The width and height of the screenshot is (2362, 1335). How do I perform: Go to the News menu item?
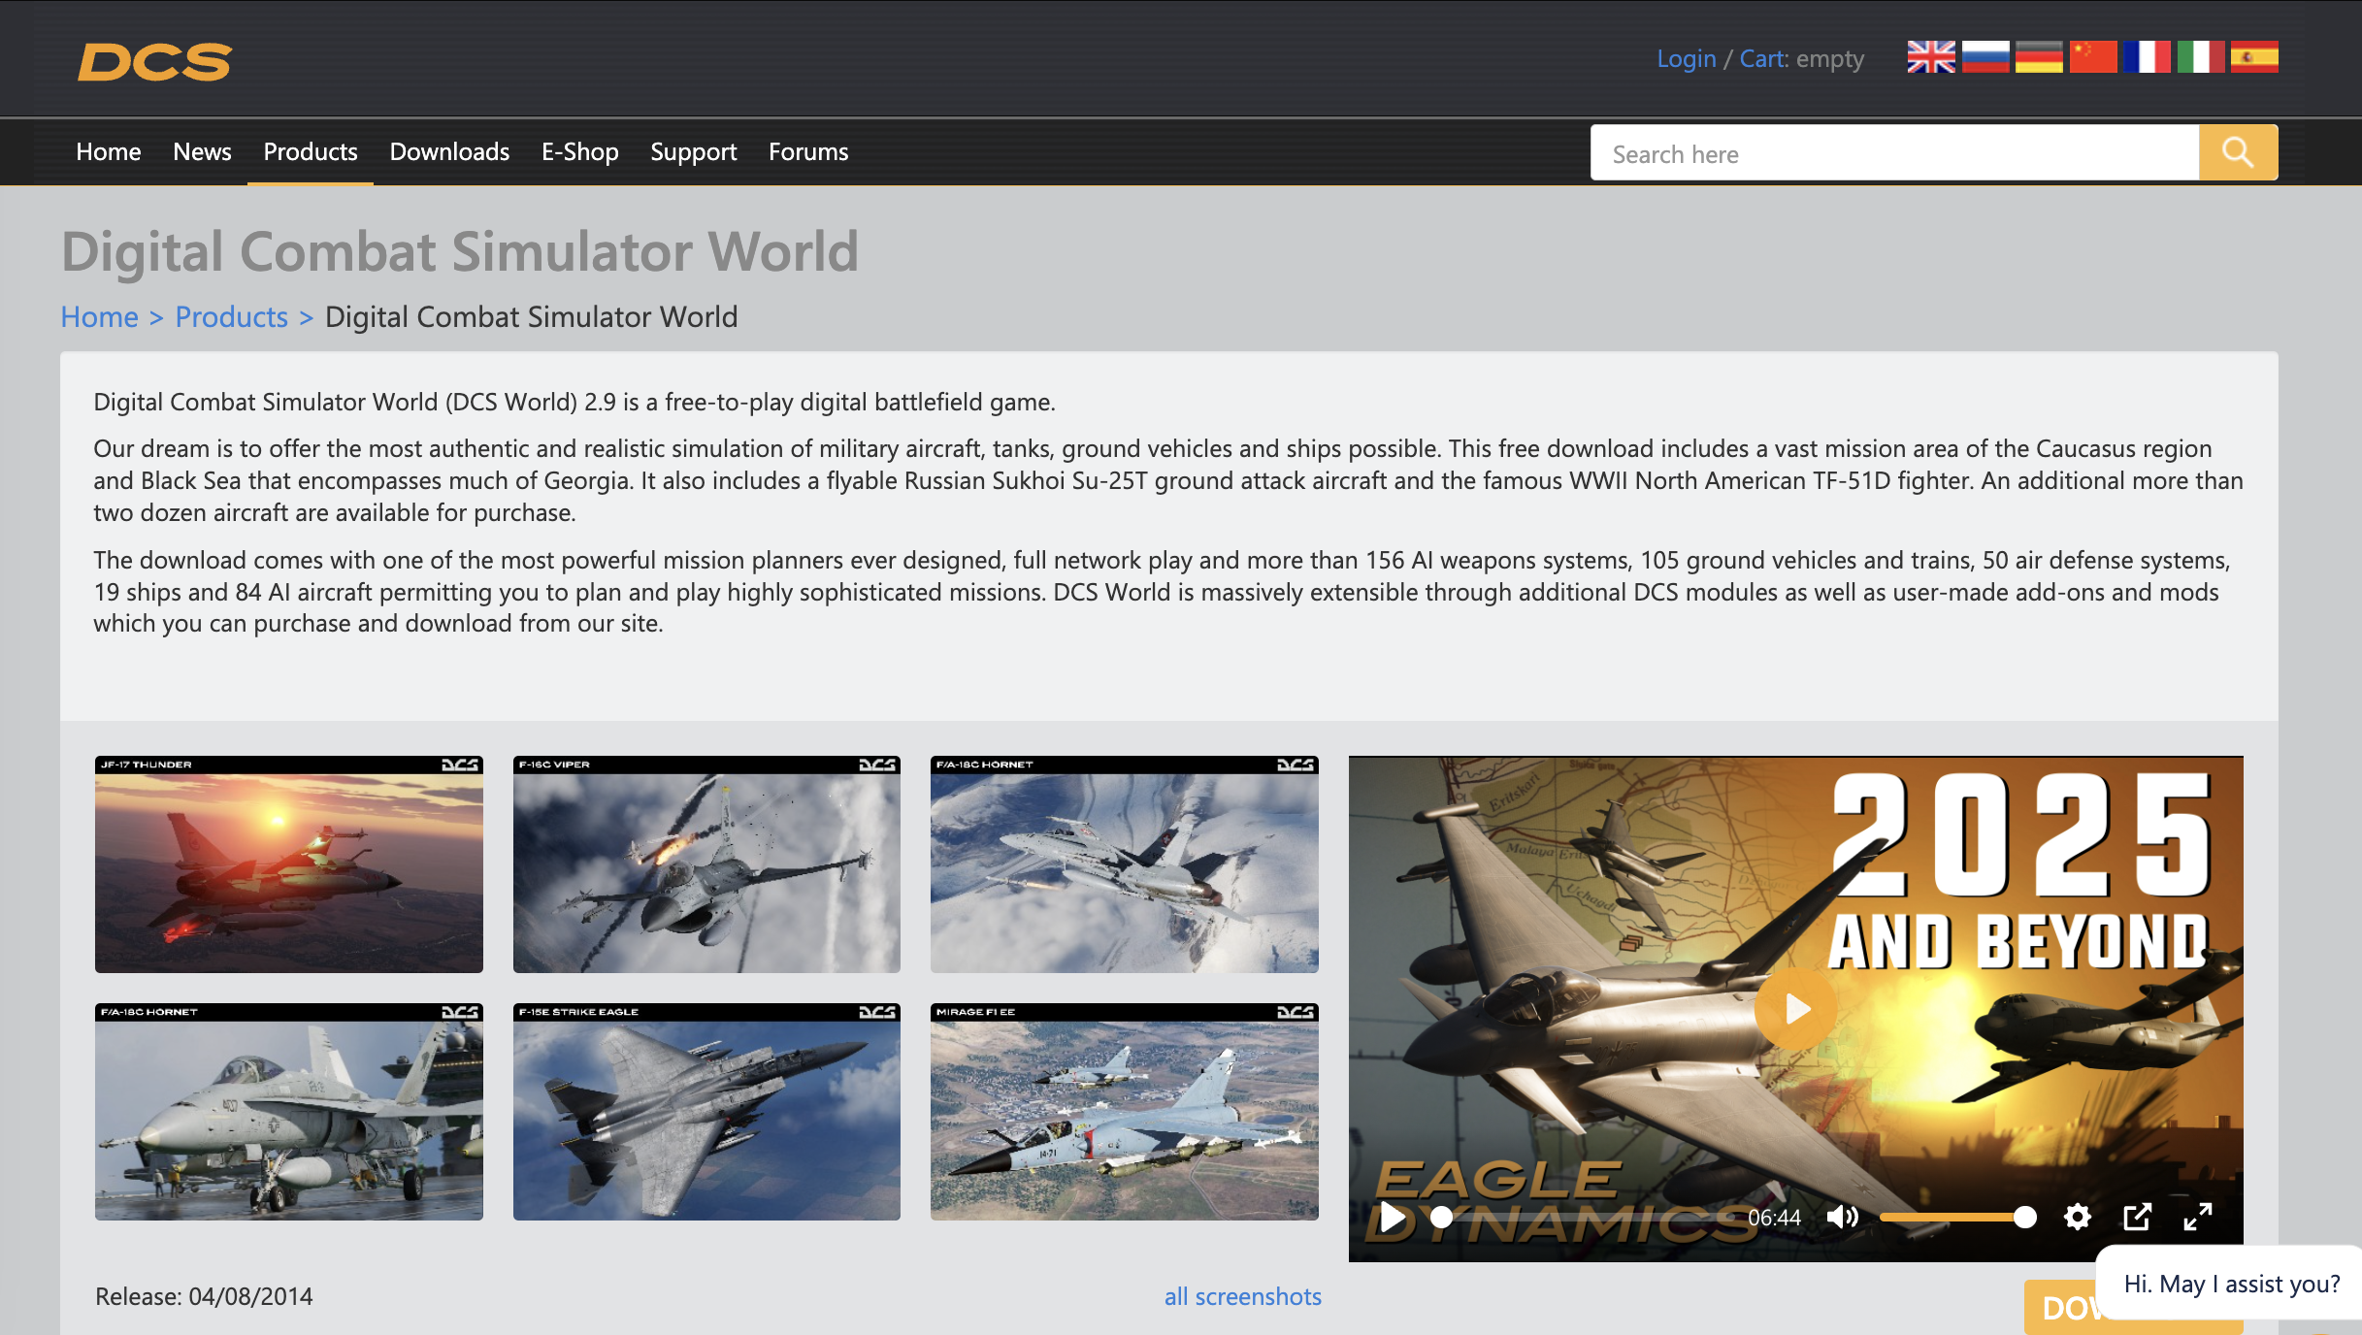202,152
